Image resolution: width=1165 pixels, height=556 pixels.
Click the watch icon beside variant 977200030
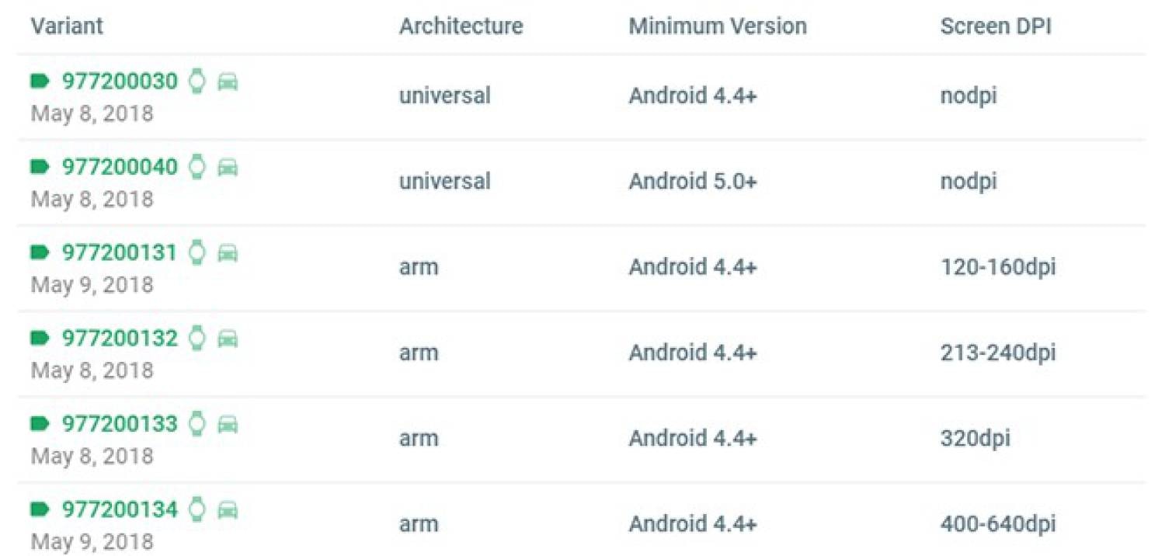(x=198, y=81)
